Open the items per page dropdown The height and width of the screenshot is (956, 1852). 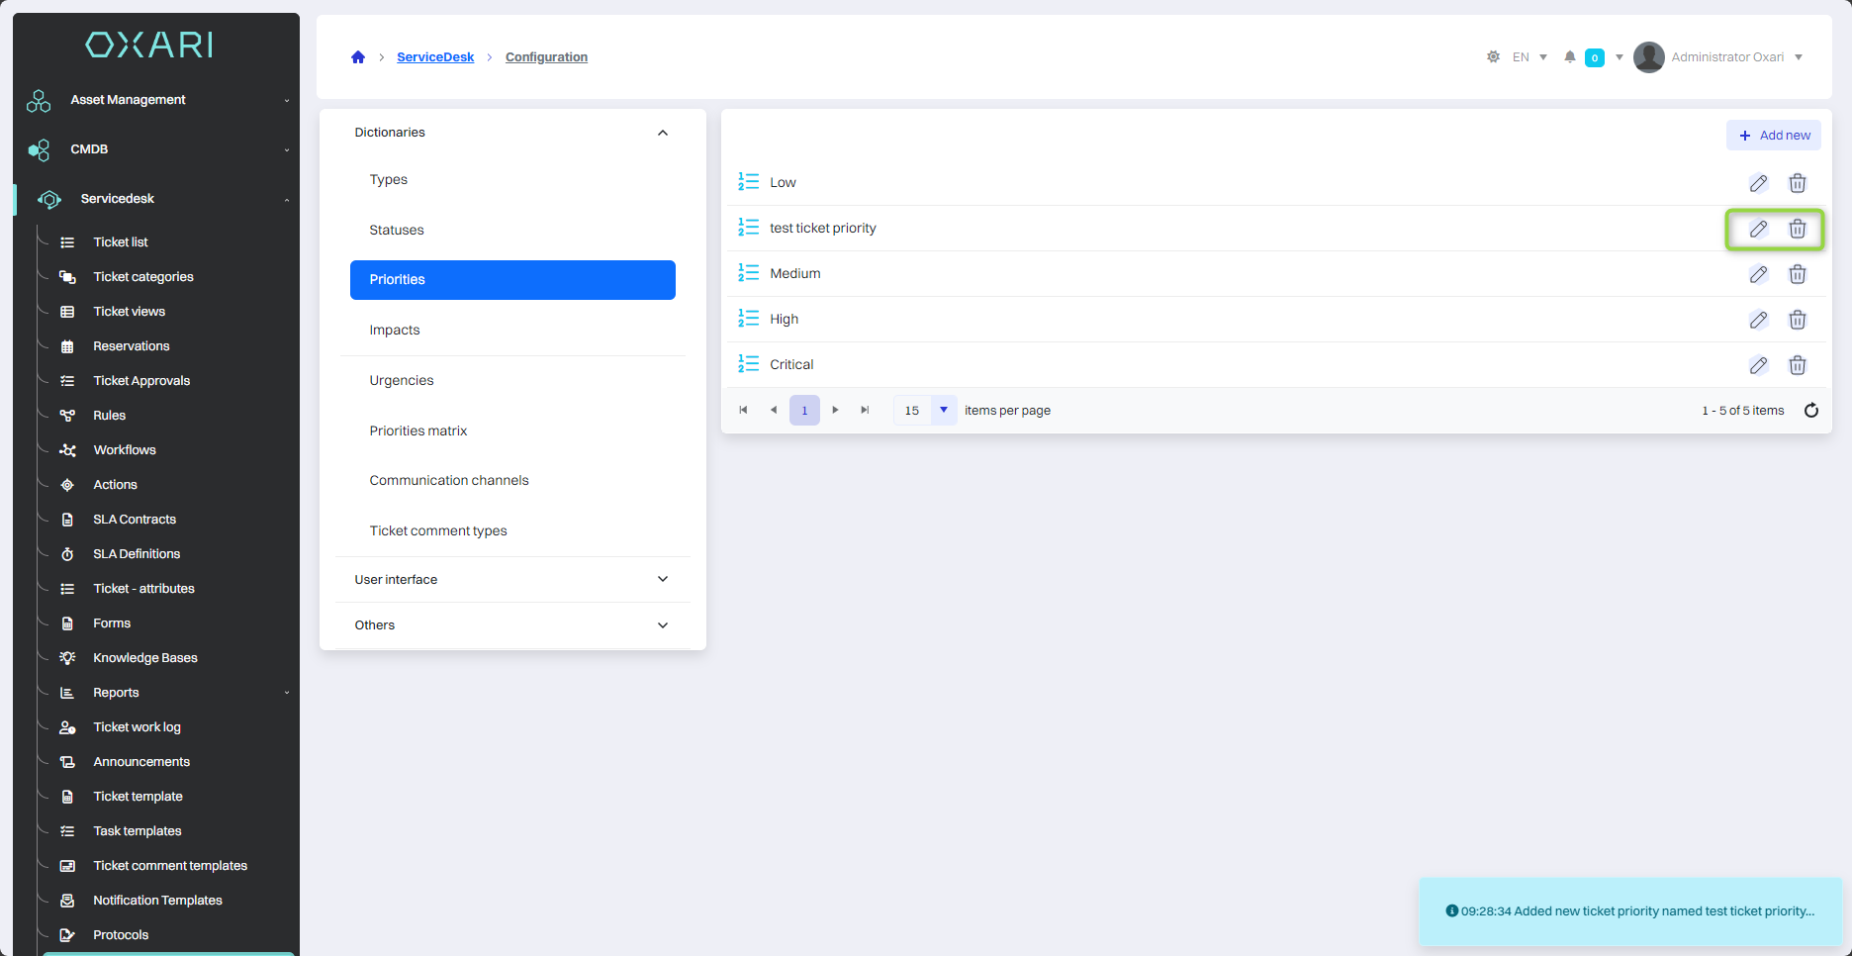tap(944, 410)
